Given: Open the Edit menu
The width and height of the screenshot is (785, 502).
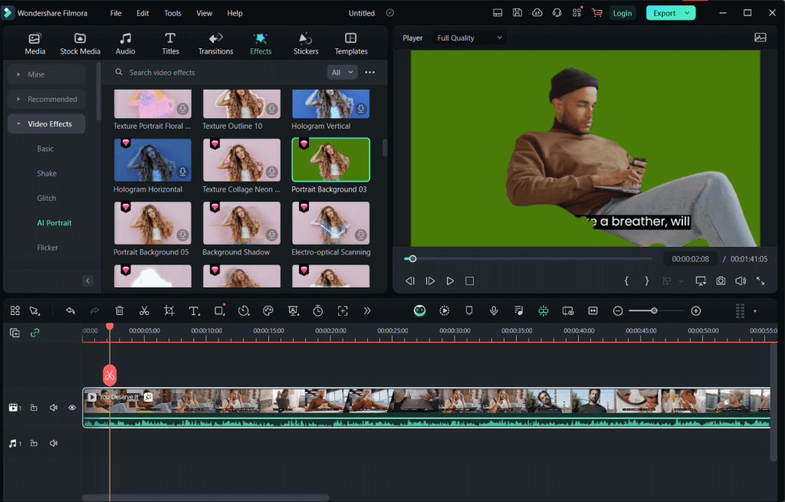Looking at the screenshot, I should click(143, 13).
